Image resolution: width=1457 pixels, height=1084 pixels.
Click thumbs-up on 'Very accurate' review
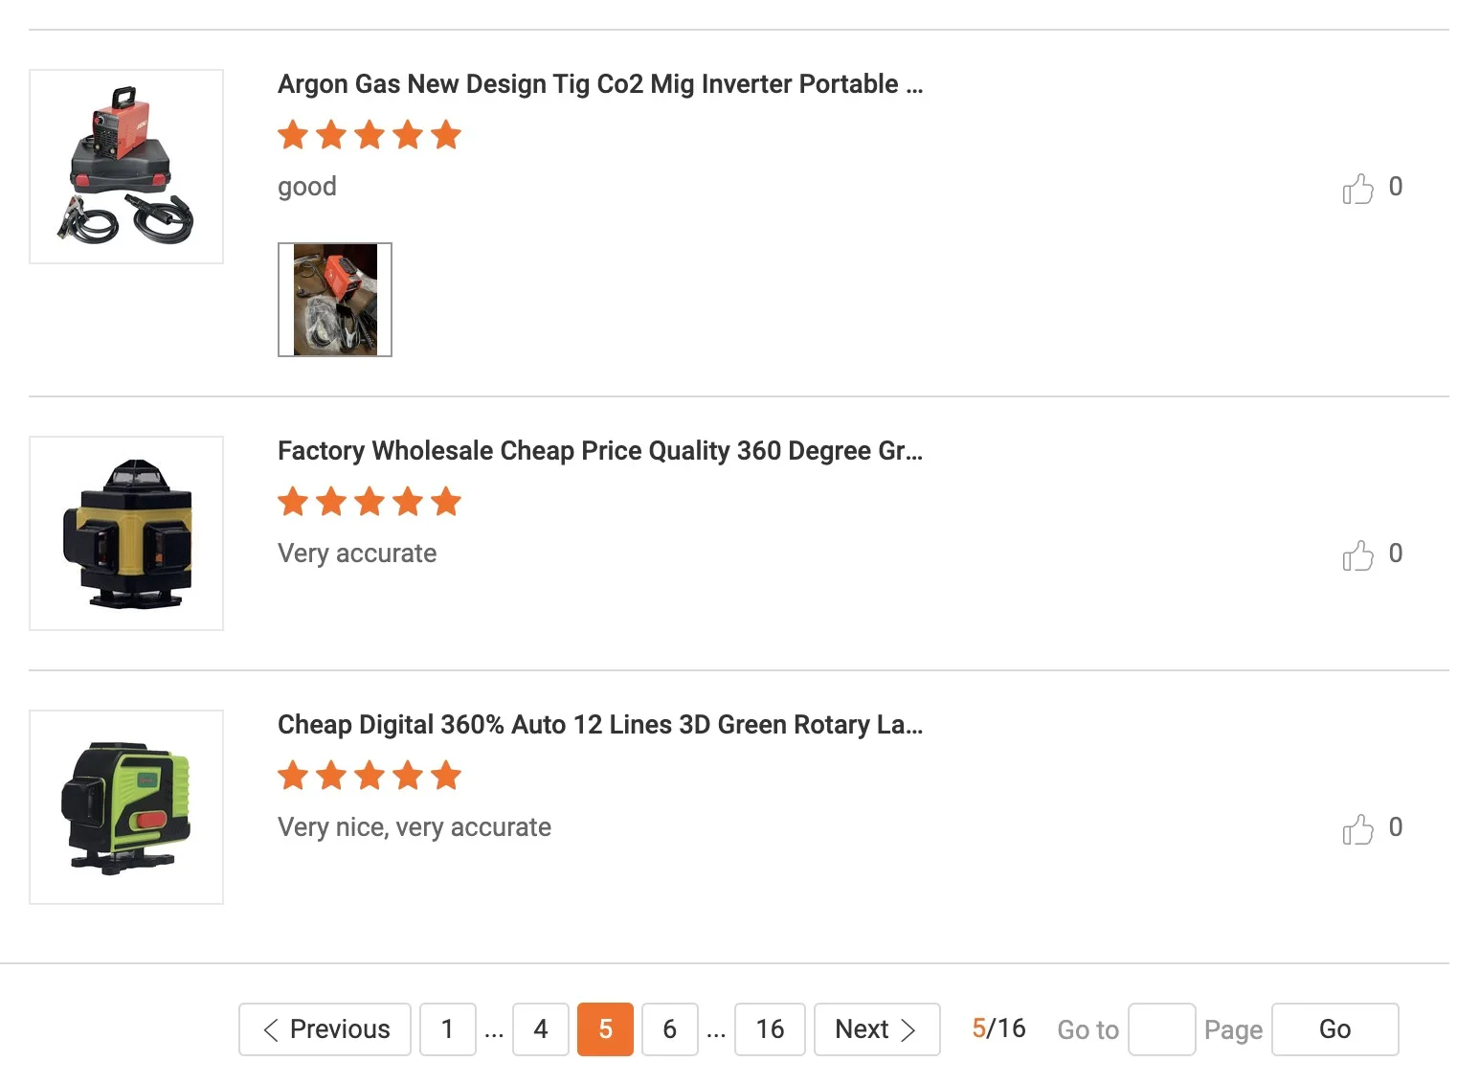pyautogui.click(x=1357, y=555)
